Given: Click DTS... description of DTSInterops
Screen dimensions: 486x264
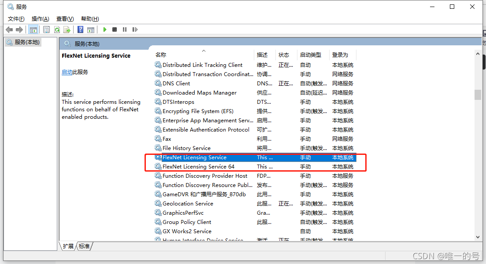Looking at the screenshot, I should pyautogui.click(x=264, y=102).
